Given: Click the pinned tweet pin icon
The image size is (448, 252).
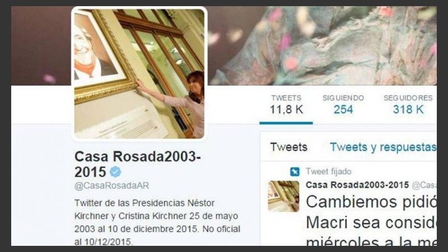Looking at the screenshot, I should tap(295, 172).
